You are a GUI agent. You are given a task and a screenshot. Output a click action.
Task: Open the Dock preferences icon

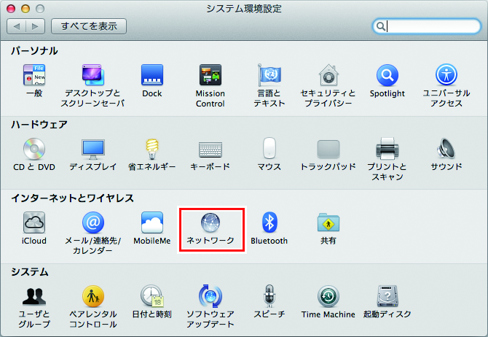152,75
